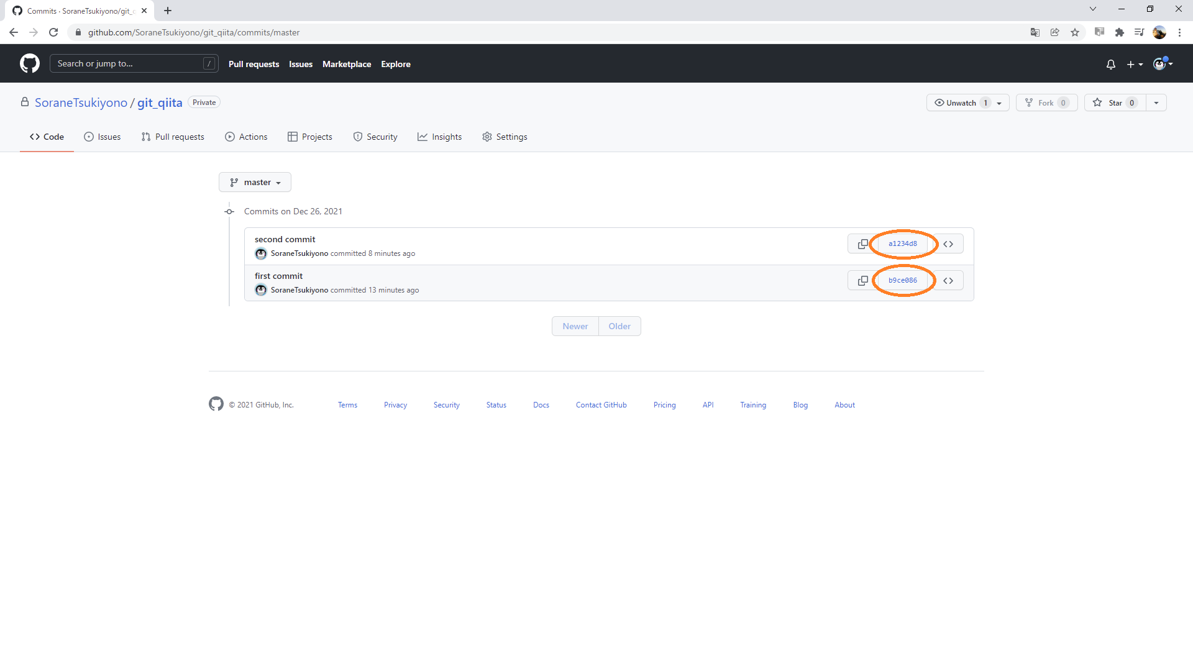The image size is (1193, 646).
Task: Copy full SHA of the first commit
Action: pyautogui.click(x=862, y=280)
